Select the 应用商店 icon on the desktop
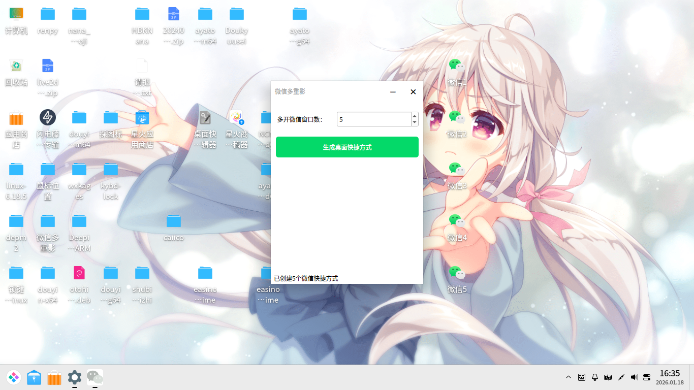Image resolution: width=694 pixels, height=390 pixels. (16, 129)
